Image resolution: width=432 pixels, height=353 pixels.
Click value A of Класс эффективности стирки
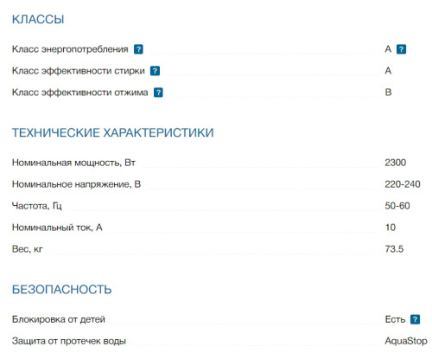point(388,71)
